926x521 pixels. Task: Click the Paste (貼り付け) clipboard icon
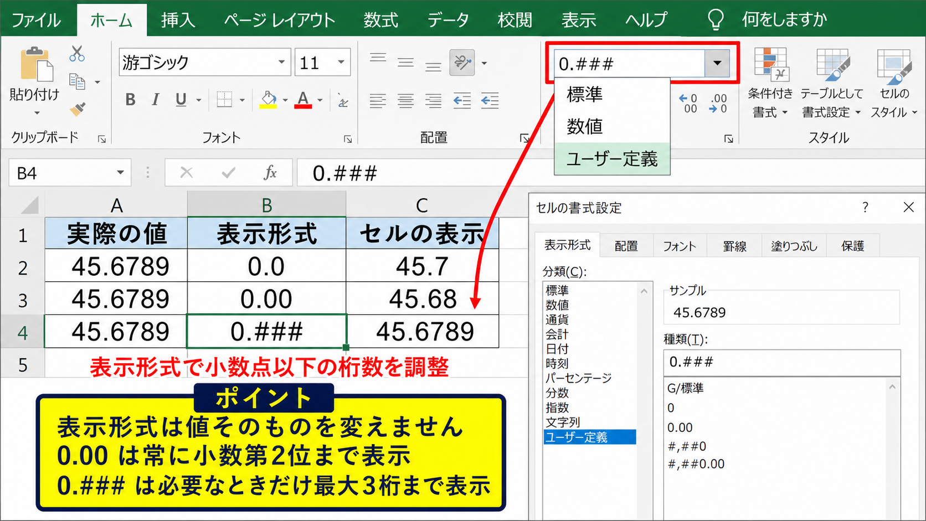point(37,64)
